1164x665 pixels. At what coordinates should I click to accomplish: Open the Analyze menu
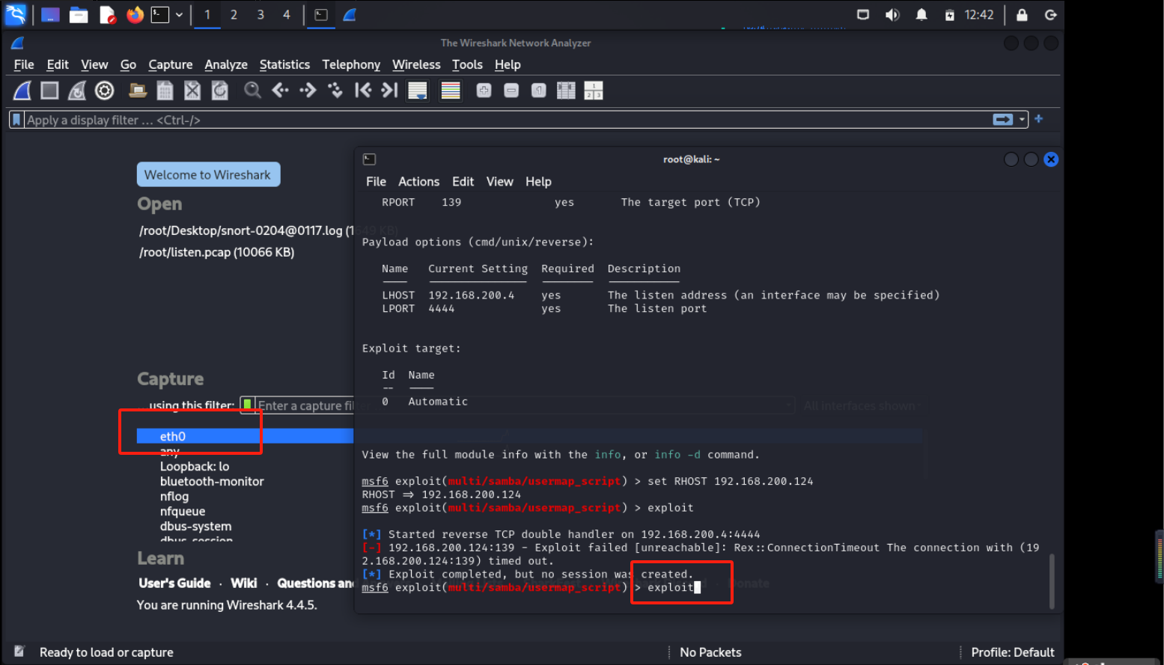(x=226, y=65)
